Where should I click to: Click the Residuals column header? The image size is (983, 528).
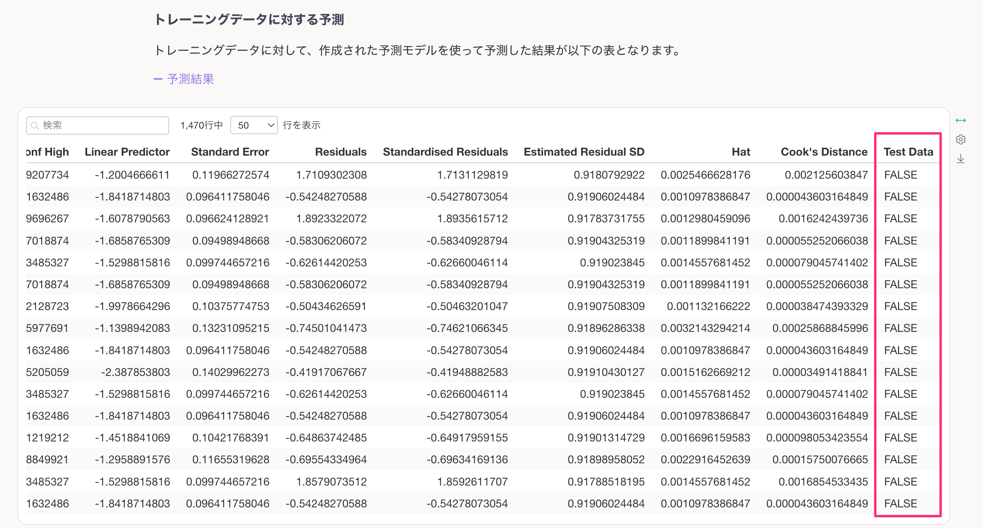(340, 152)
